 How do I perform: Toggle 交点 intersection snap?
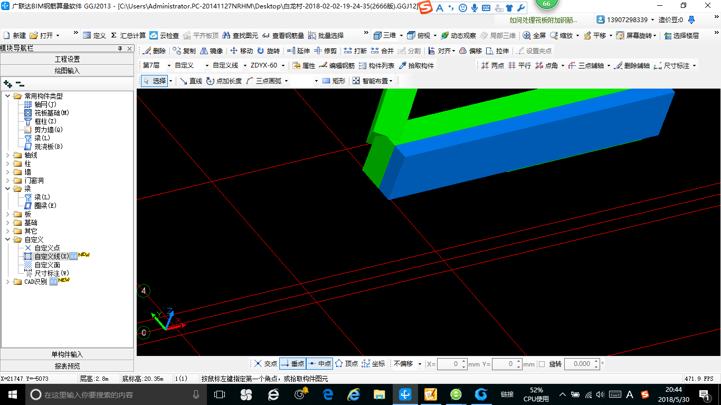click(x=265, y=363)
